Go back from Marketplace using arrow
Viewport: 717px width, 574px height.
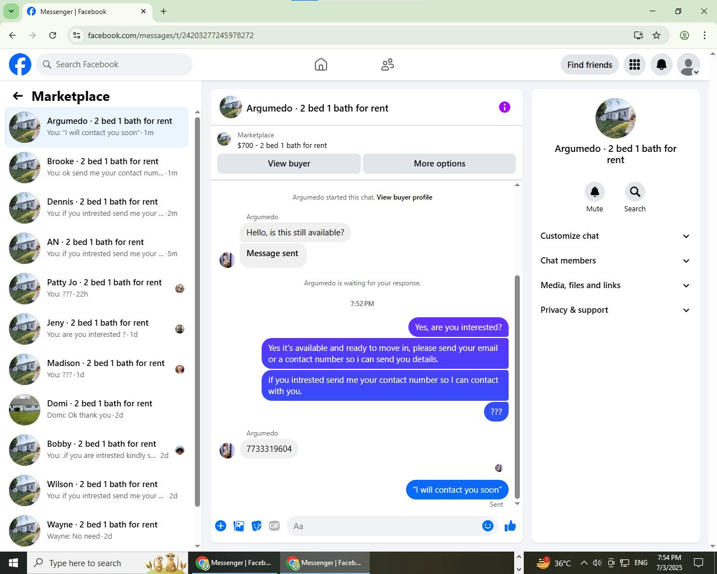pos(18,96)
